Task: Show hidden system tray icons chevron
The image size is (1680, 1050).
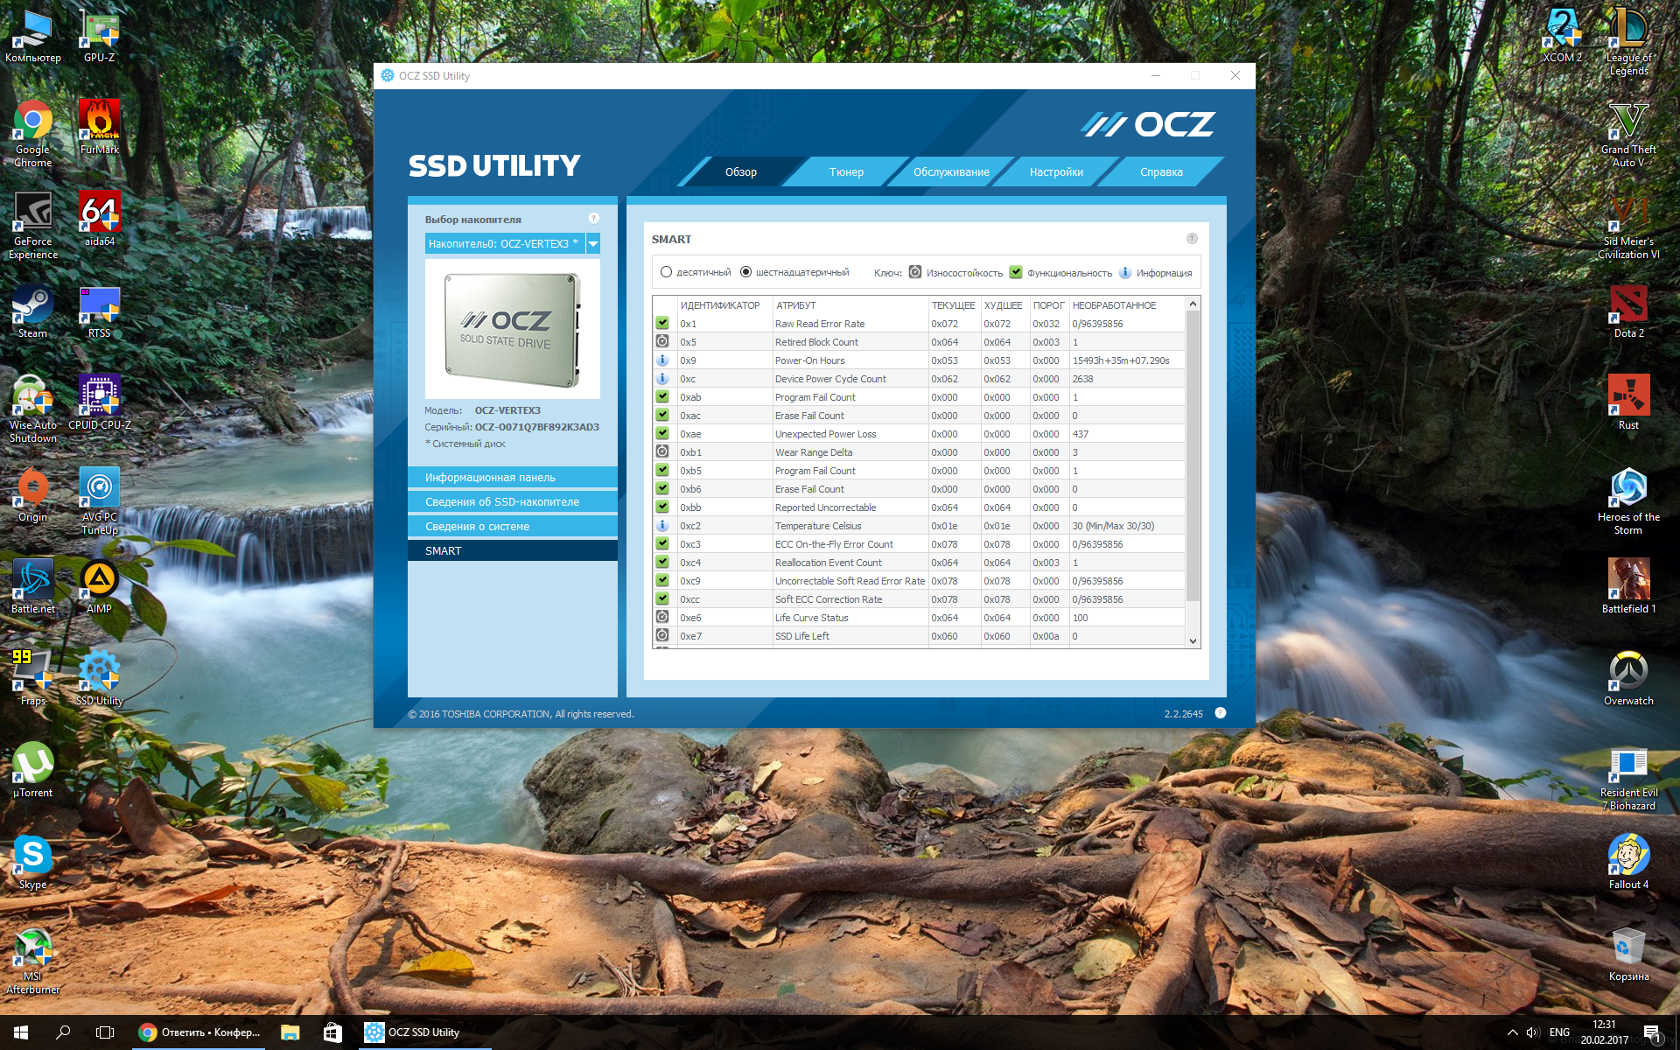Action: tap(1512, 1032)
